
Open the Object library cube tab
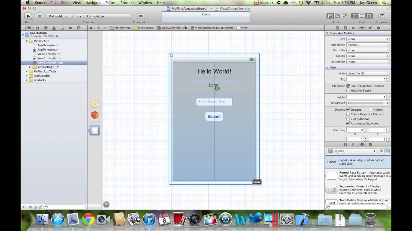click(362, 145)
